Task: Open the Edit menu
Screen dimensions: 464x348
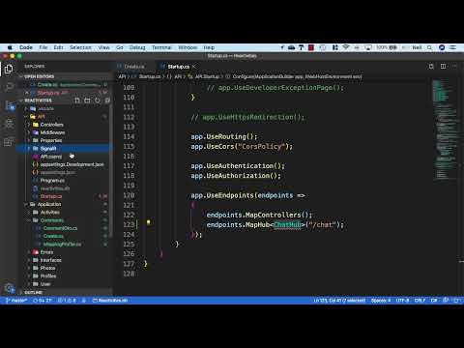Action: (x=58, y=47)
